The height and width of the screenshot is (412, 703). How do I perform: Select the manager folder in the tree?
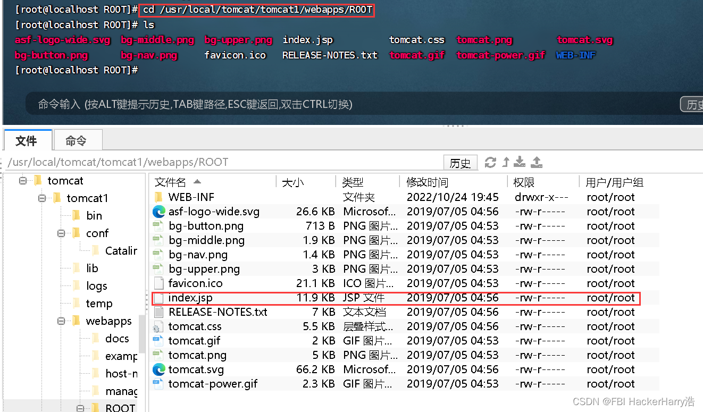(121, 391)
